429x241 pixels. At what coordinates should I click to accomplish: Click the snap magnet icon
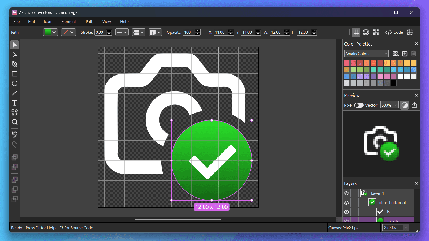(366, 32)
